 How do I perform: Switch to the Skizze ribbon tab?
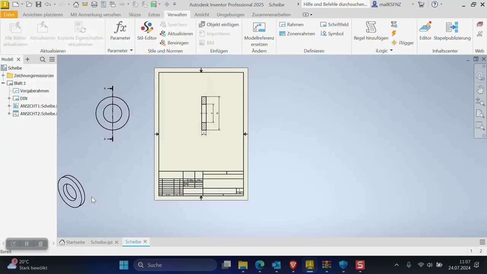pyautogui.click(x=135, y=14)
